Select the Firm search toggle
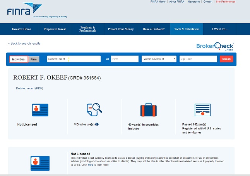This screenshot has height=176, width=250. pos(34,59)
